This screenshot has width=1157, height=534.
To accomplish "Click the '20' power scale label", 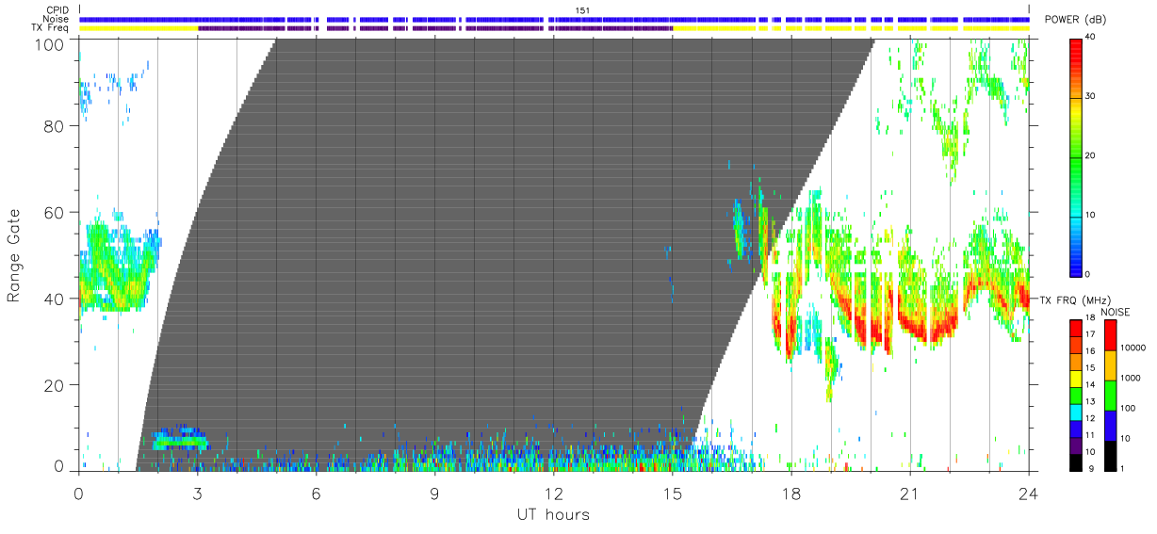I will pyautogui.click(x=1090, y=155).
